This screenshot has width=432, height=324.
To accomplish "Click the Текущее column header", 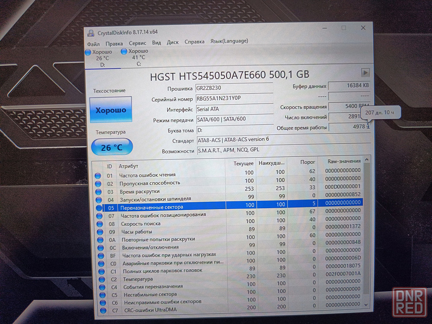I will coord(241,163).
